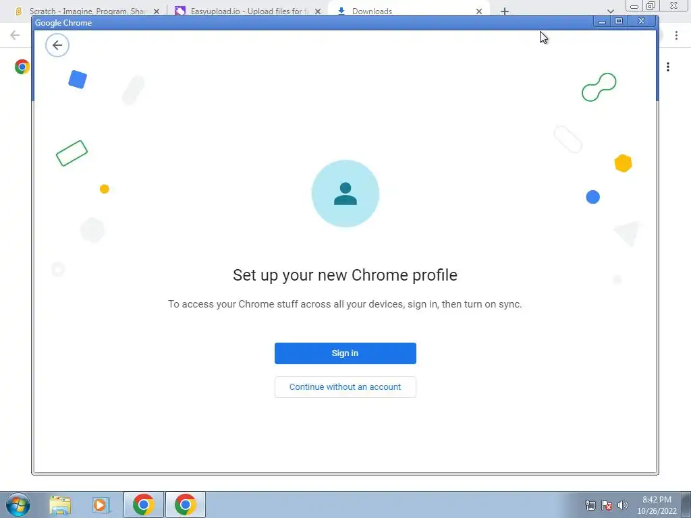This screenshot has width=691, height=518.
Task: Select the second Chrome taskbar button
Action: coord(186,505)
